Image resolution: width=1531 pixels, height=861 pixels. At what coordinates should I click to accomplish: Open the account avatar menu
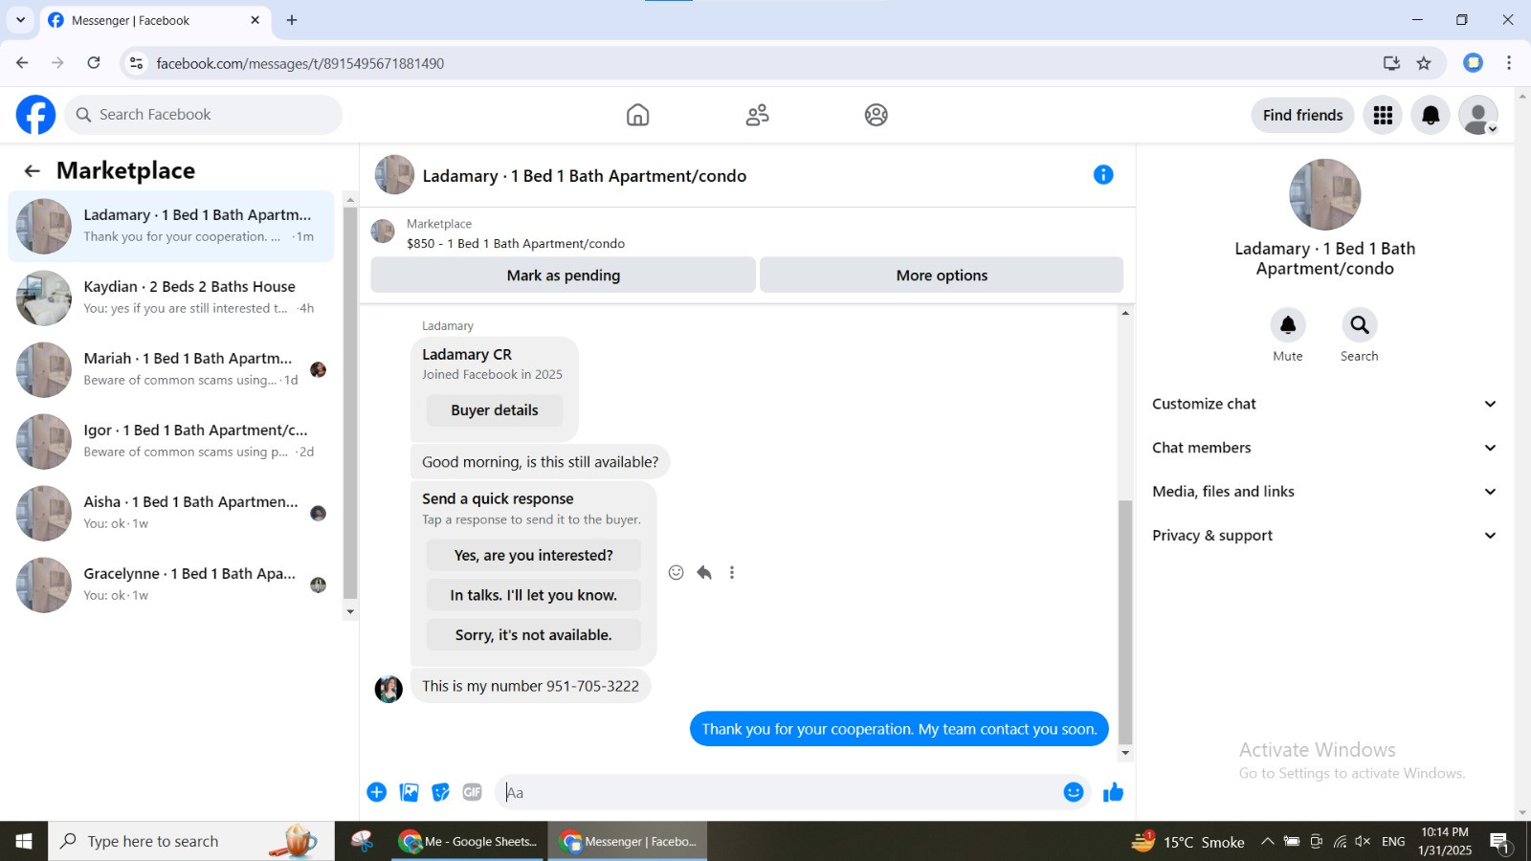pos(1478,115)
